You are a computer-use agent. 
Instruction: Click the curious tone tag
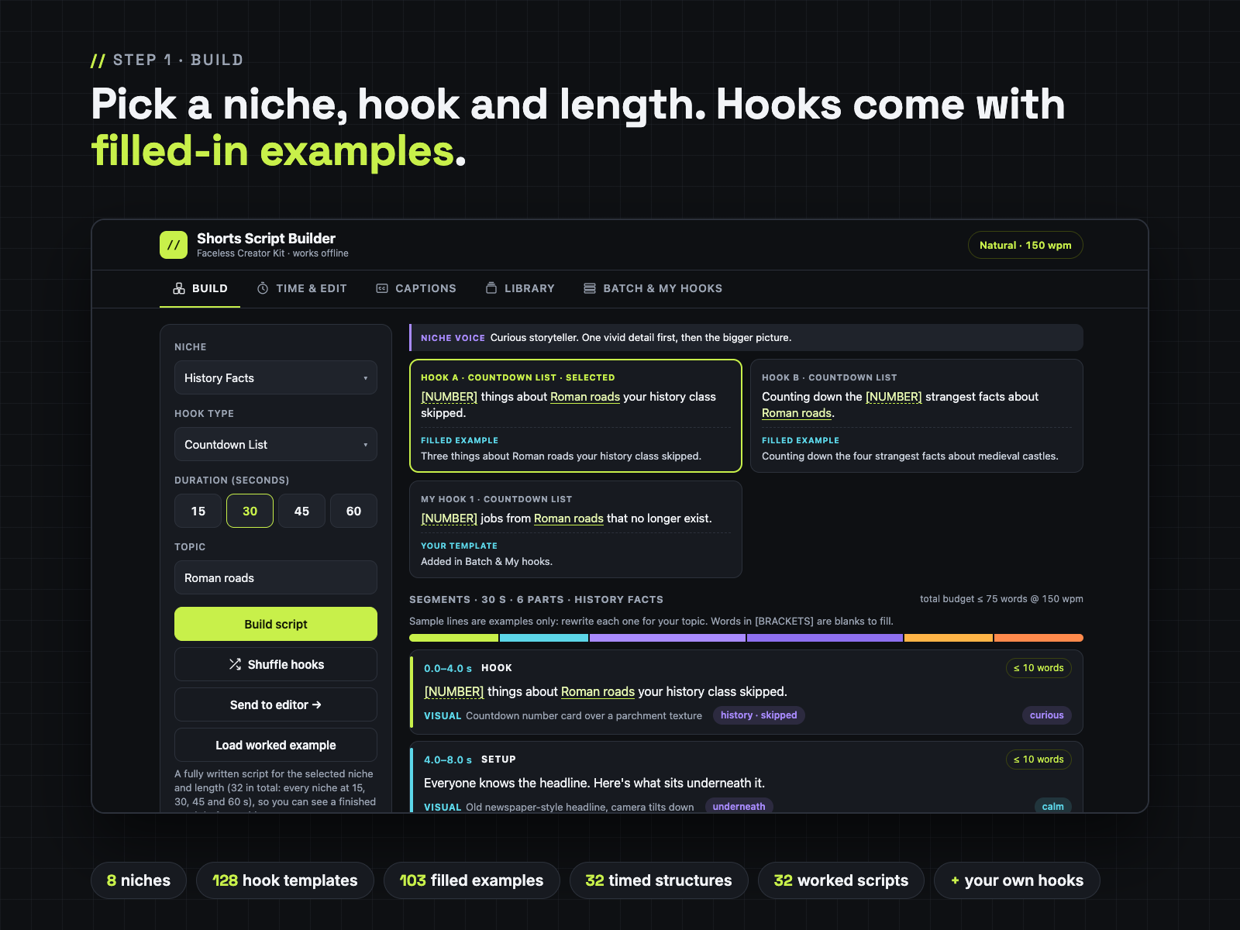pos(1046,715)
